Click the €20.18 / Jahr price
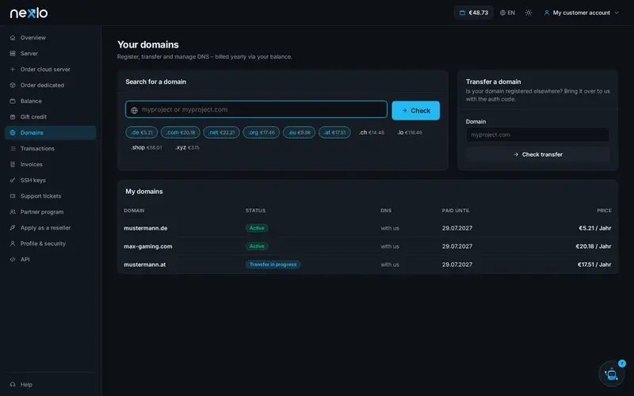 click(593, 246)
